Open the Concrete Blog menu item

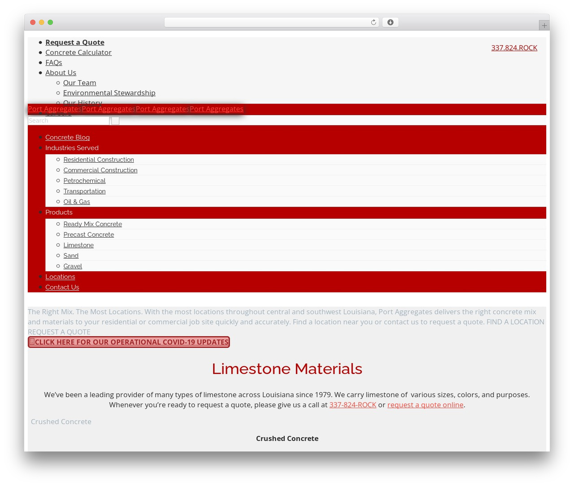[67, 137]
